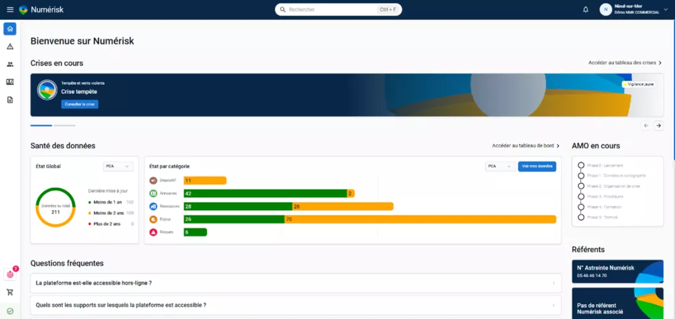Click the Enjeux orange bar showing 70
675x319 pixels.
[x=420, y=219]
